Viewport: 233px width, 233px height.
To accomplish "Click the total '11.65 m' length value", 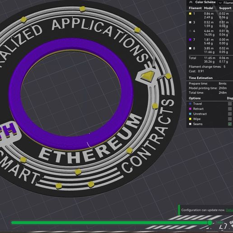I will tap(210, 58).
